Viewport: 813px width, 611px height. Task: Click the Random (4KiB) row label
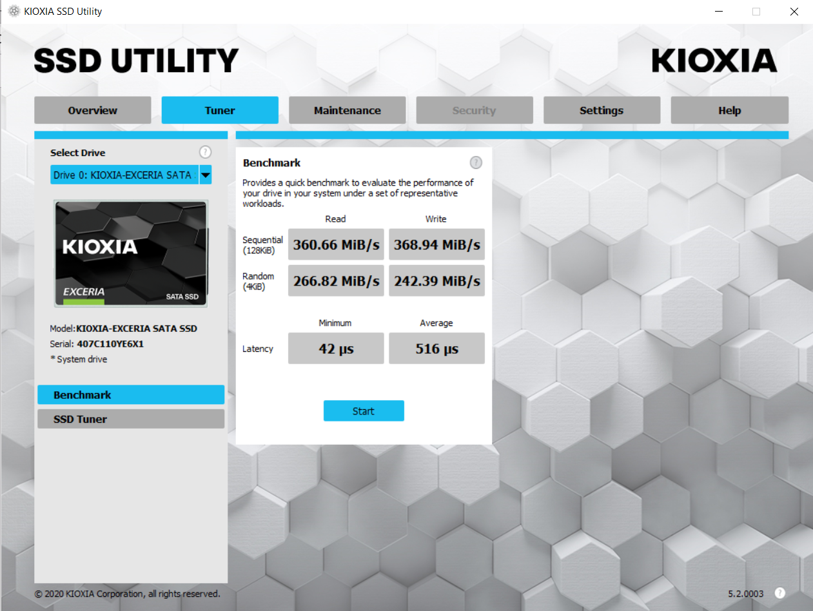(x=259, y=281)
